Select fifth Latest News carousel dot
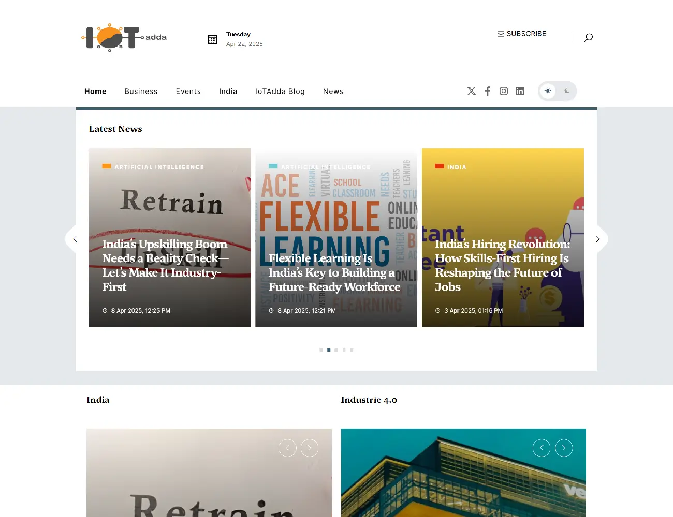 (352, 350)
